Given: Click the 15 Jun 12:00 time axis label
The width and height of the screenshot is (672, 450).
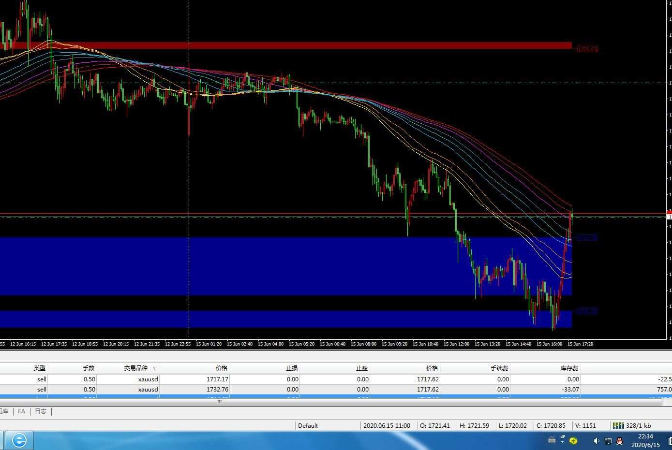Looking at the screenshot, I should click(456, 344).
